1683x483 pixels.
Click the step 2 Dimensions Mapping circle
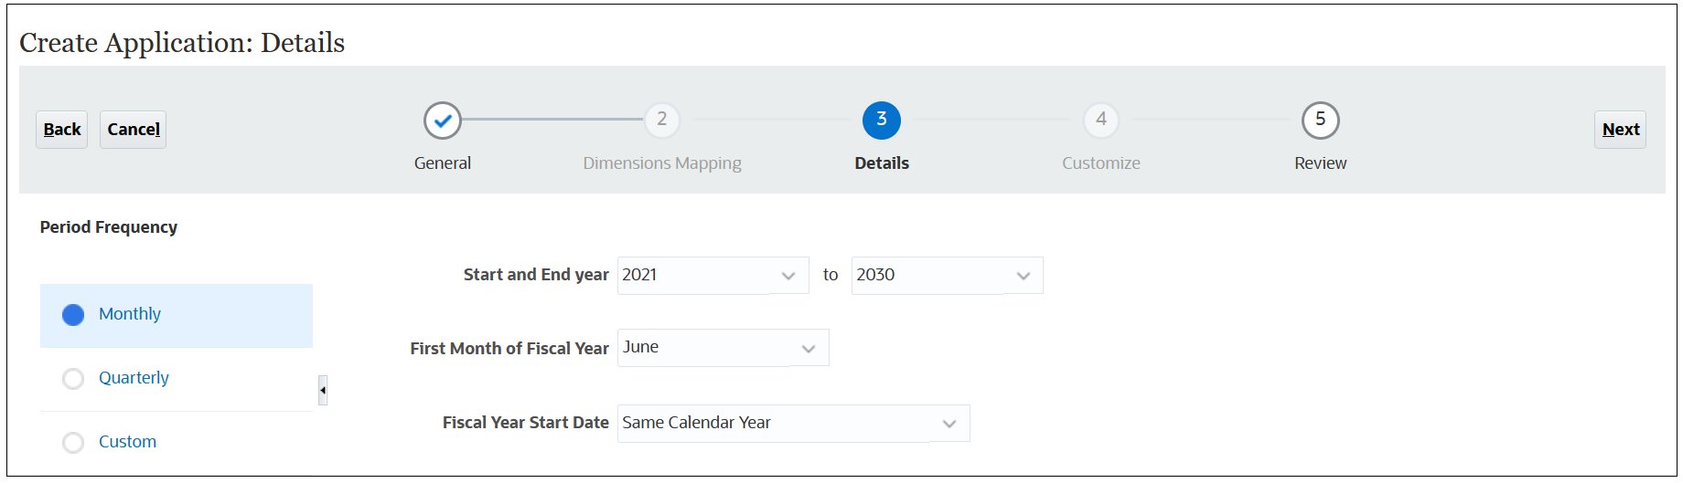point(662,120)
